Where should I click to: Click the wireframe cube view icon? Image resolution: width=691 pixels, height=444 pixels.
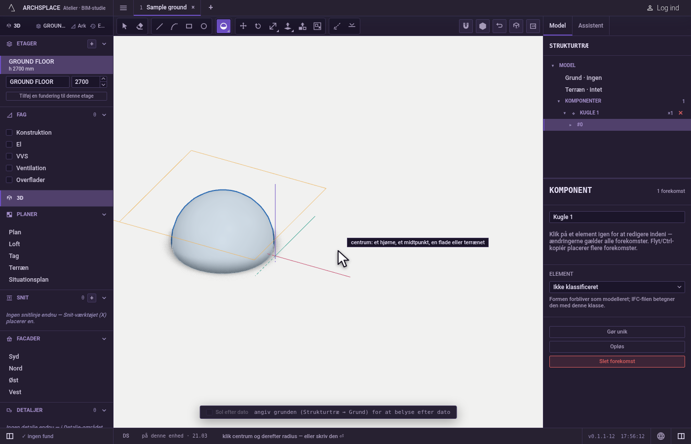(x=516, y=26)
